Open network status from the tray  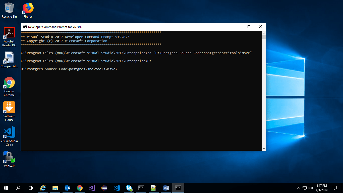coord(304,188)
